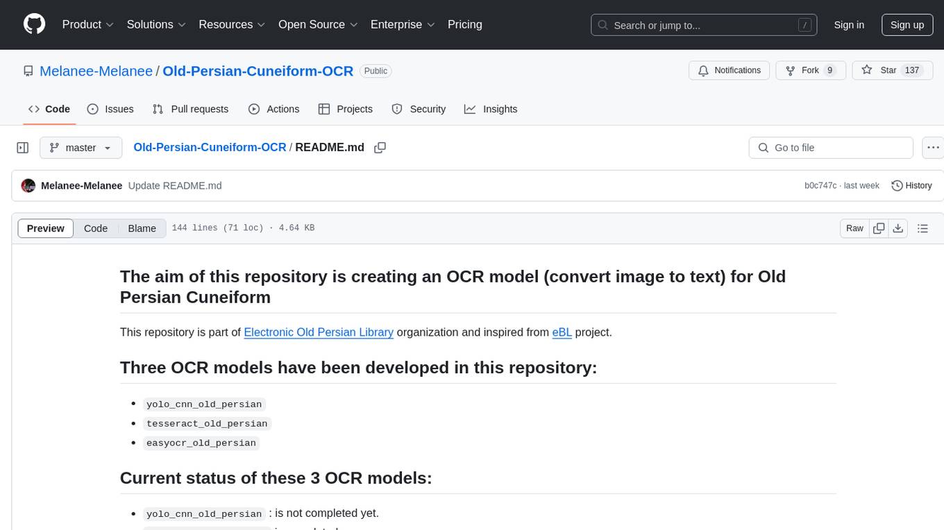The width and height of the screenshot is (944, 530).
Task: Click the tesseract_old_persian code label in the models list
Action: pyautogui.click(x=207, y=424)
